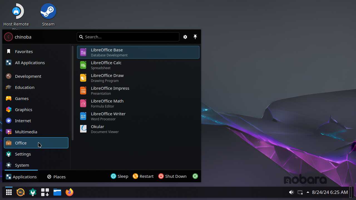Screen dimensions: 356x200
Task: Start LibreOffice Draw drawing program
Action: click(x=138, y=78)
